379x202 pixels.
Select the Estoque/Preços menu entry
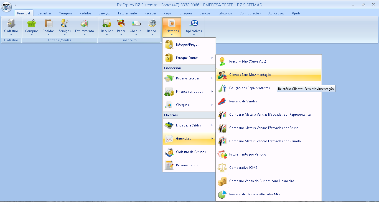coord(189,45)
